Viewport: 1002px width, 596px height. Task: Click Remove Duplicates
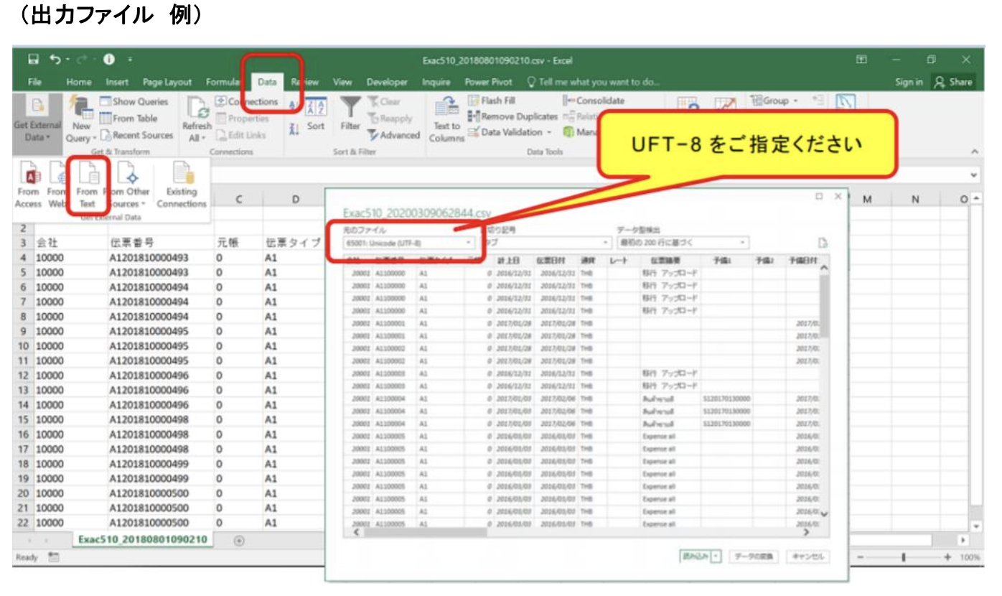(512, 116)
